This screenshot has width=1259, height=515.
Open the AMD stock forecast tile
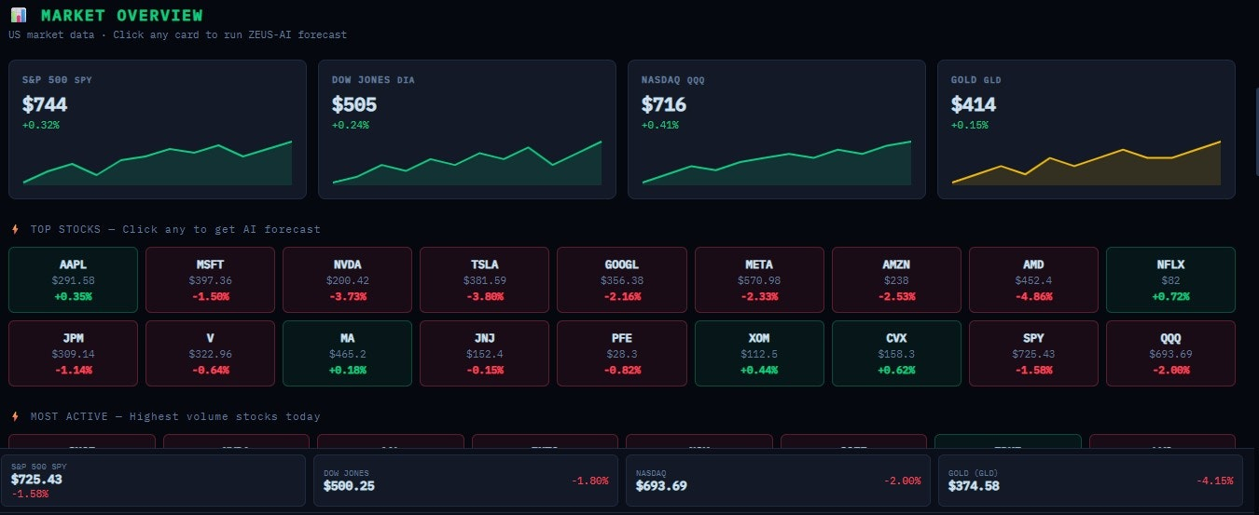[1033, 279]
